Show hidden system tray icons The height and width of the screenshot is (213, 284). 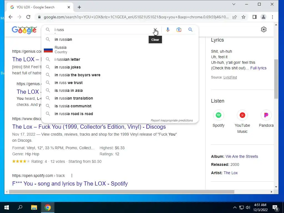point(235,207)
